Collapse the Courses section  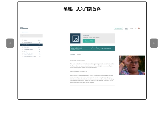pyautogui.click(x=31, y=36)
